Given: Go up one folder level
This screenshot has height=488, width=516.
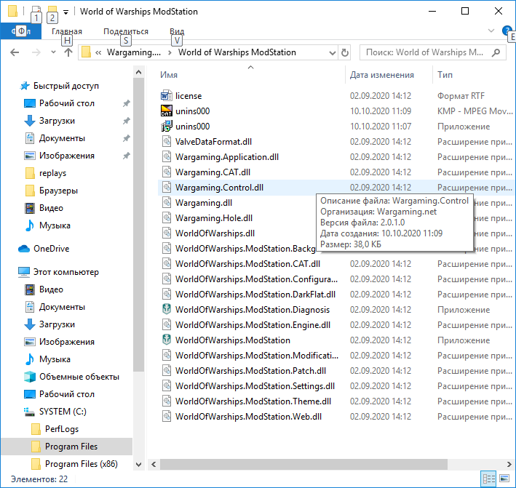Looking at the screenshot, I should pyautogui.click(x=68, y=52).
